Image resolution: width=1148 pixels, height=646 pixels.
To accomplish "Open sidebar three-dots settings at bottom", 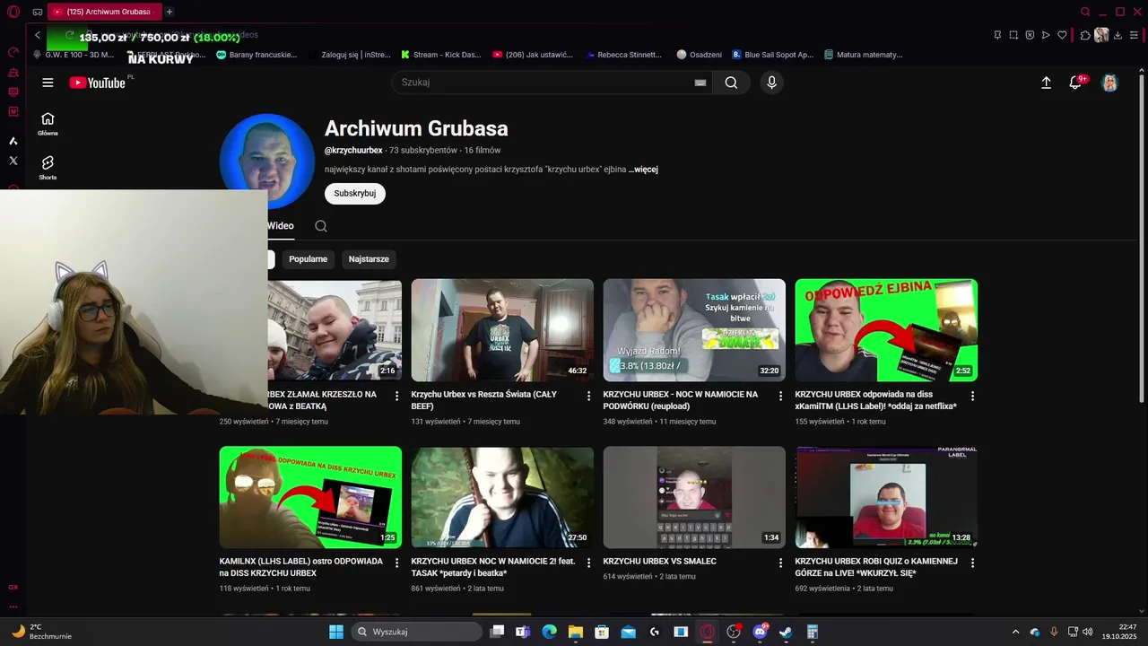I will (13, 607).
